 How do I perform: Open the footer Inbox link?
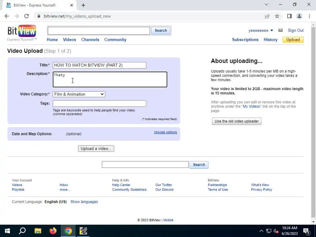pyautogui.click(x=64, y=185)
